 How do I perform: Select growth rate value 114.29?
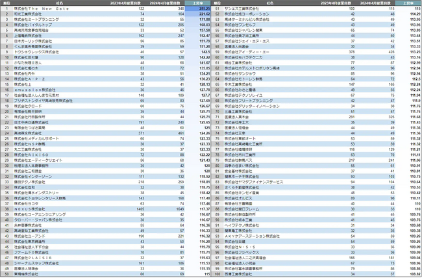(415, 14)
